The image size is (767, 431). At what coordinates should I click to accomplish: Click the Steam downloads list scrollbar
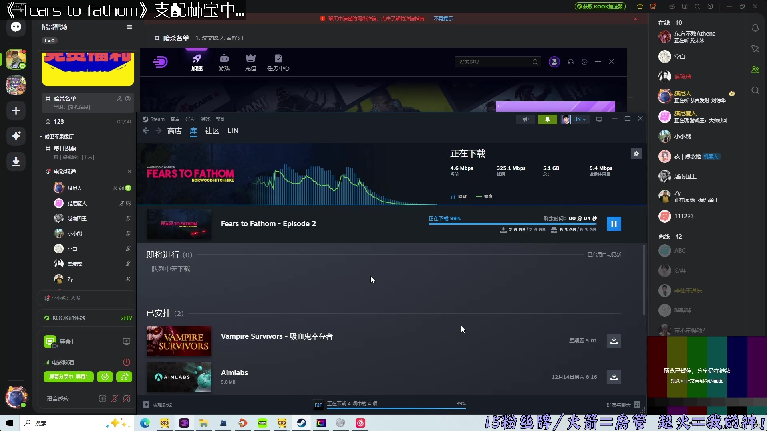(644, 279)
